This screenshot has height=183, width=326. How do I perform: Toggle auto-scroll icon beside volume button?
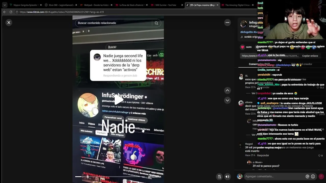220,177
